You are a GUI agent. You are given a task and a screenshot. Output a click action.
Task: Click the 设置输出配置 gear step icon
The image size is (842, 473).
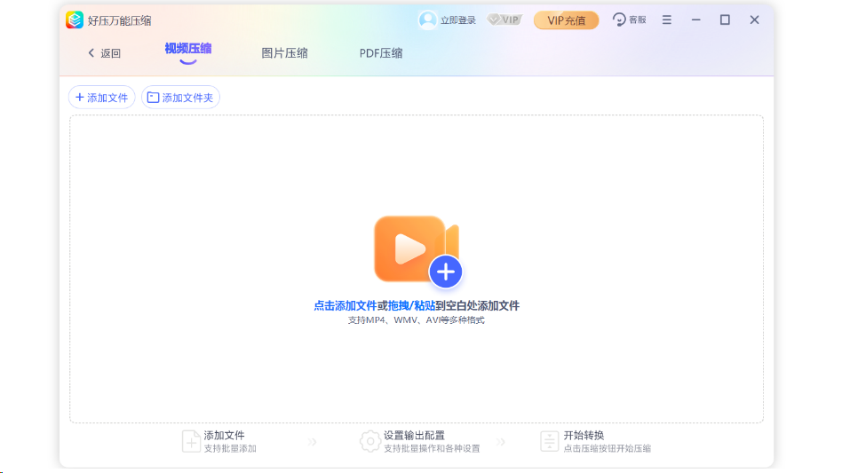[x=370, y=441]
